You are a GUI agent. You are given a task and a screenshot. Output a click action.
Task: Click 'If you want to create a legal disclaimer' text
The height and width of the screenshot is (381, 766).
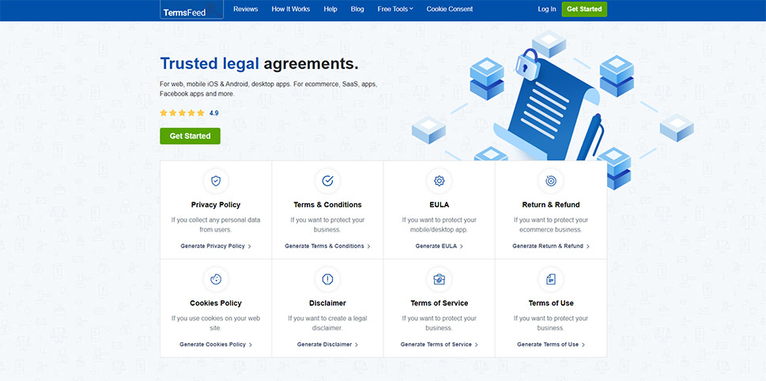(x=328, y=323)
